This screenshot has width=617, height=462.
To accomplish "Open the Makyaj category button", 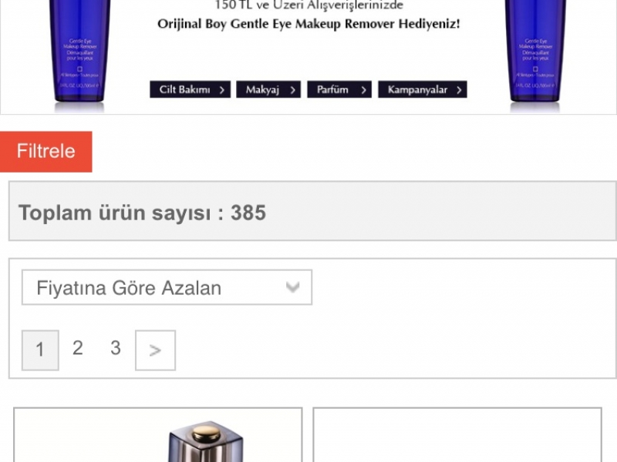I will (x=268, y=89).
